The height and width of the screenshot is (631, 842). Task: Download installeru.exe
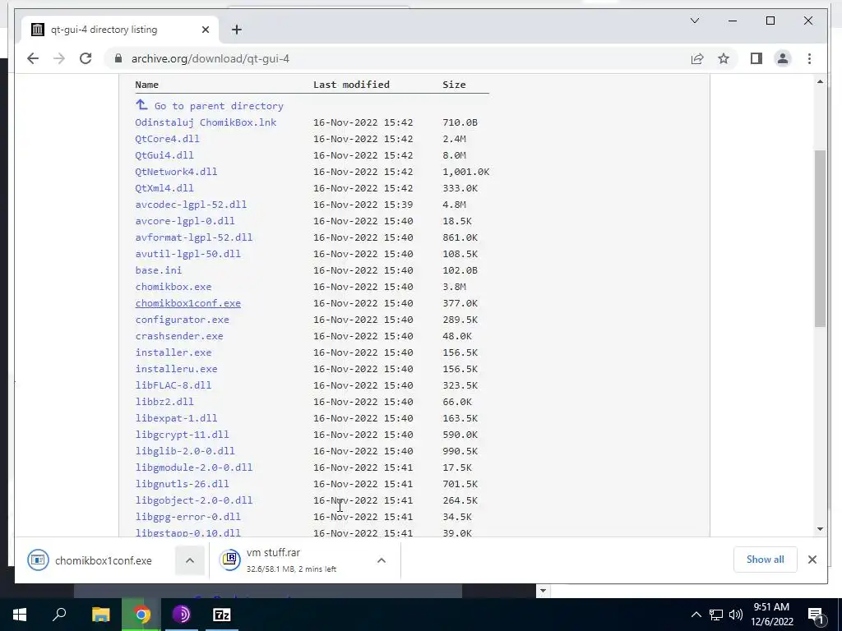click(x=176, y=369)
